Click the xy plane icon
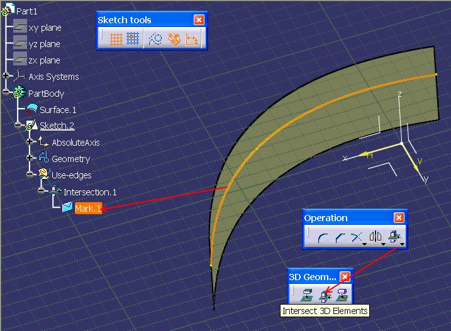This screenshot has width=451, height=331. (20, 26)
